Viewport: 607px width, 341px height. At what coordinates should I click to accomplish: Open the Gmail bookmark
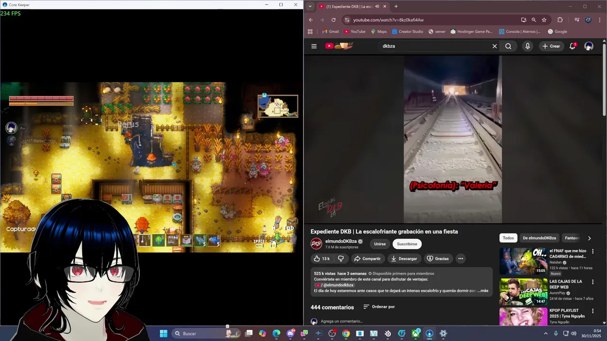click(x=330, y=32)
